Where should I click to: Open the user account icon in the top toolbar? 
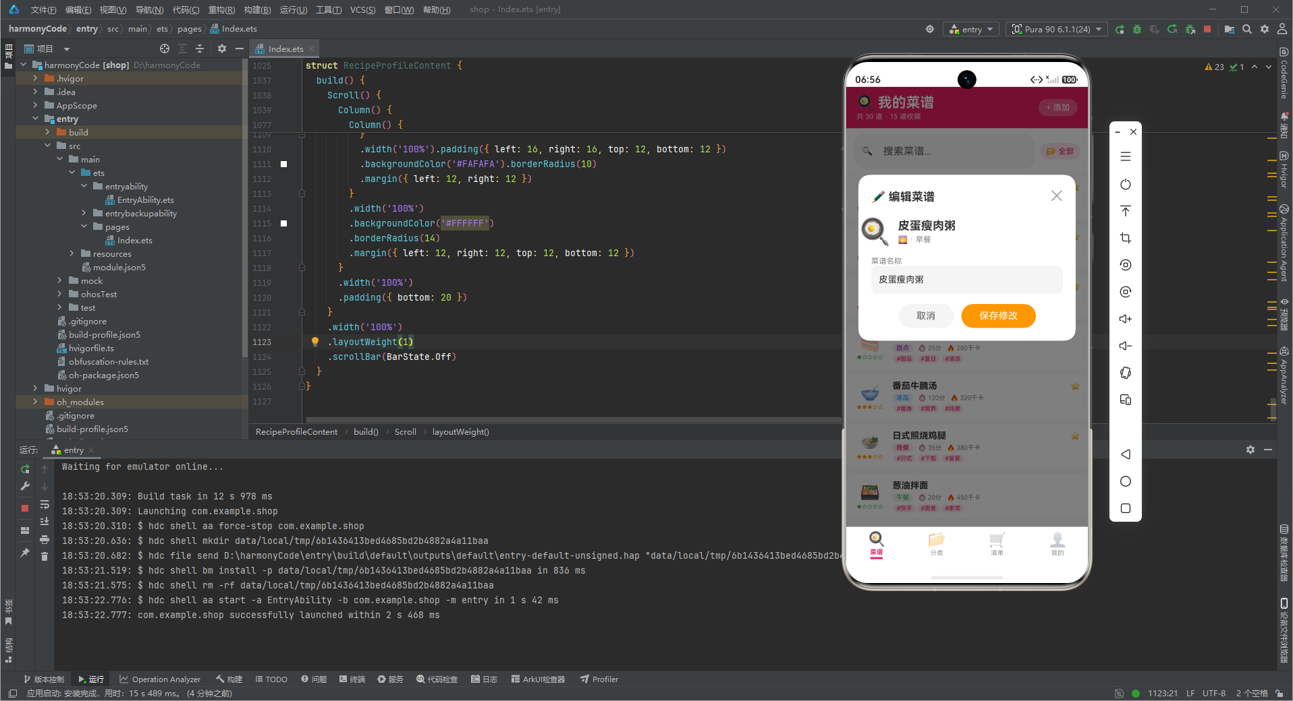pos(1282,30)
